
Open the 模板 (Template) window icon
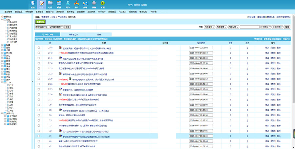point(59,3)
